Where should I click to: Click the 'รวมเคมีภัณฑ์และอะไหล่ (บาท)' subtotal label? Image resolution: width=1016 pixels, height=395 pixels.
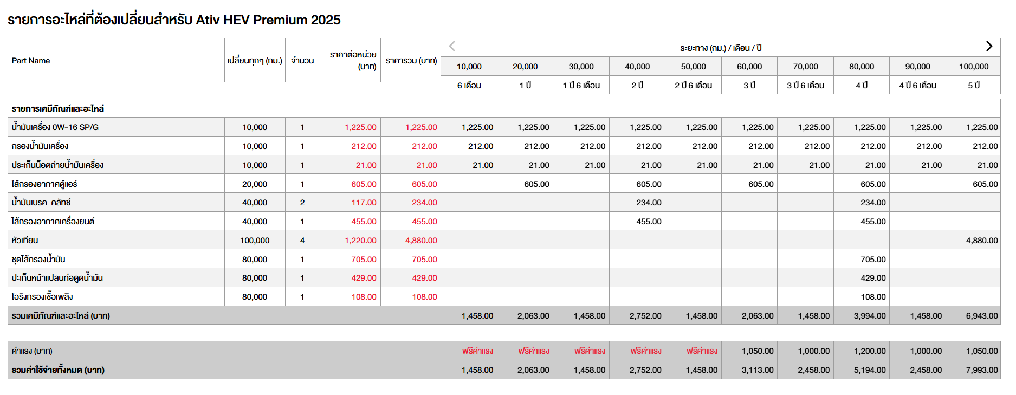[x=61, y=316]
